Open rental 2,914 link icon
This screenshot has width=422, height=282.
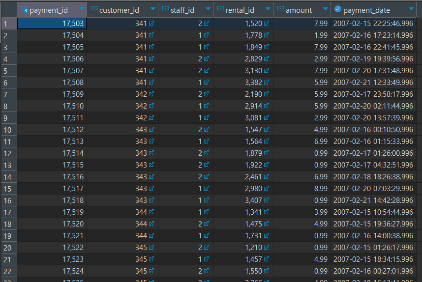(267, 106)
